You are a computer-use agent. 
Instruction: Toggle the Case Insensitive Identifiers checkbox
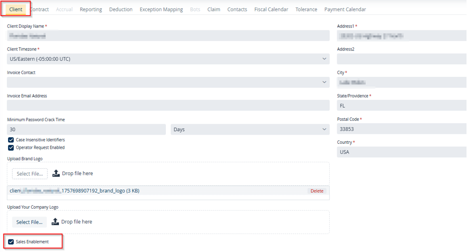[11, 140]
